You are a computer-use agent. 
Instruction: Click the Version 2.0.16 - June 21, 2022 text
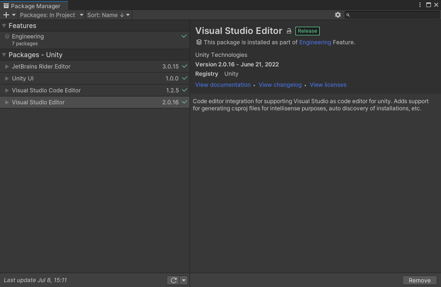(237, 64)
